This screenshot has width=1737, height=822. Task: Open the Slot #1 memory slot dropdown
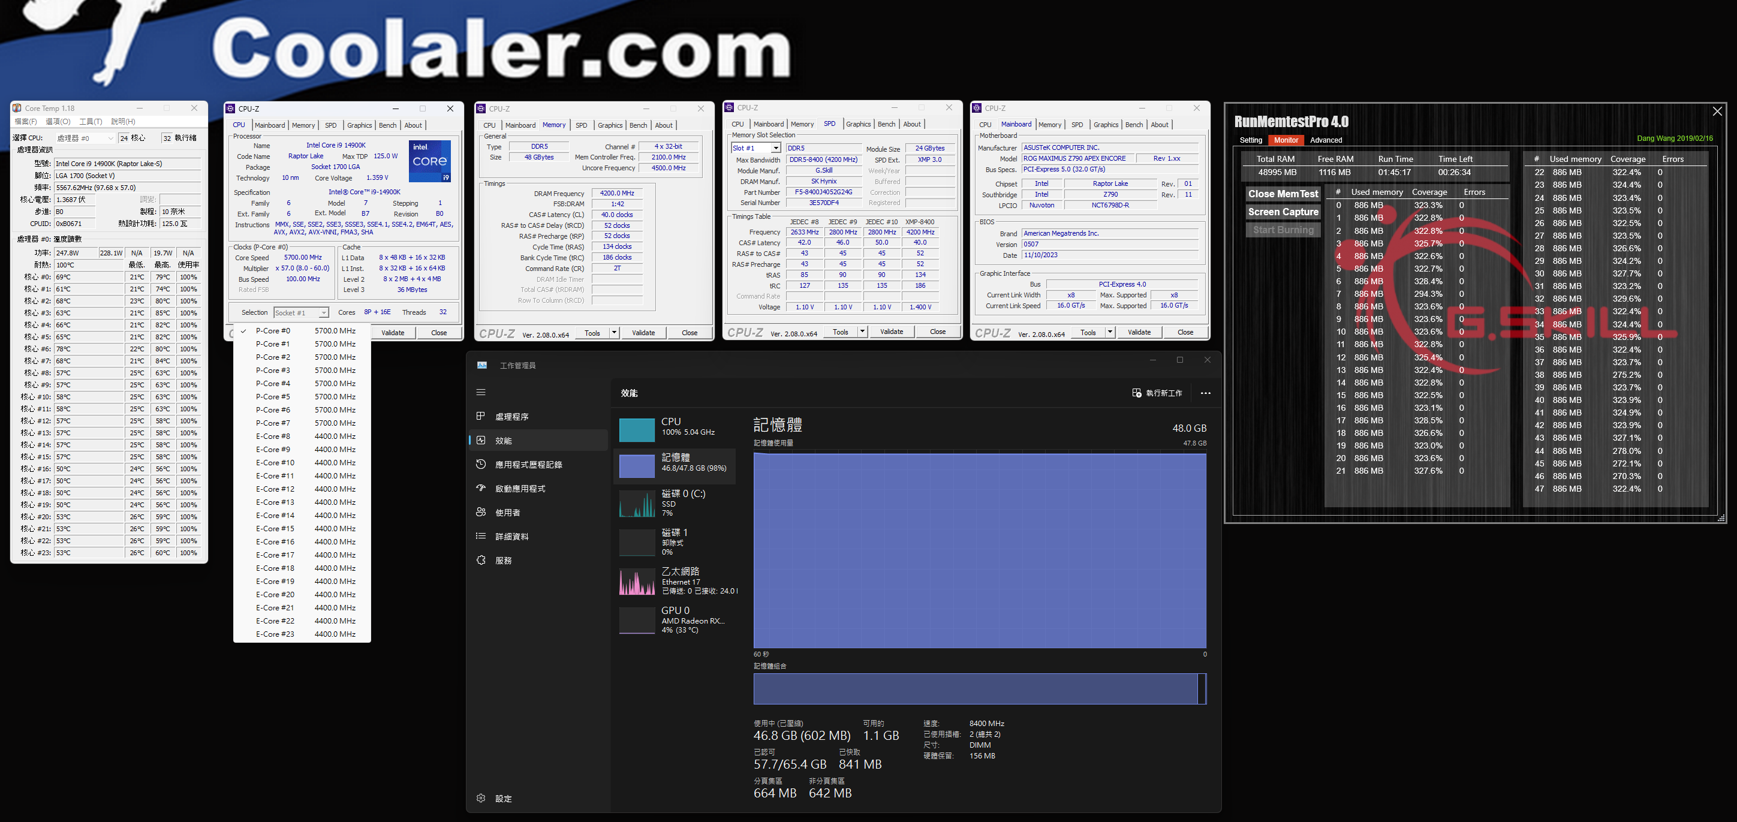(x=755, y=148)
